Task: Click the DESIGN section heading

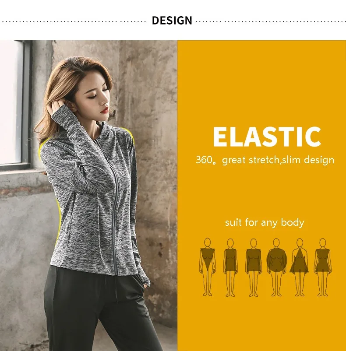Action: pos(172,21)
